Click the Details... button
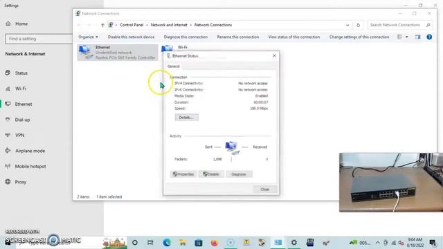Screen dimensions: 443x249 [186, 118]
